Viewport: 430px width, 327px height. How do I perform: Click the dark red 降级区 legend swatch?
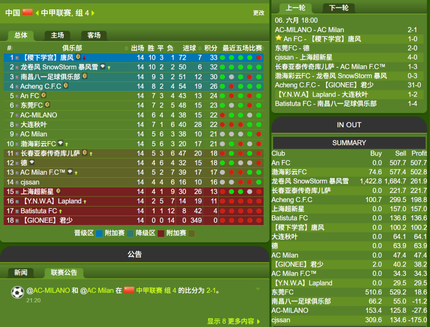point(161,234)
